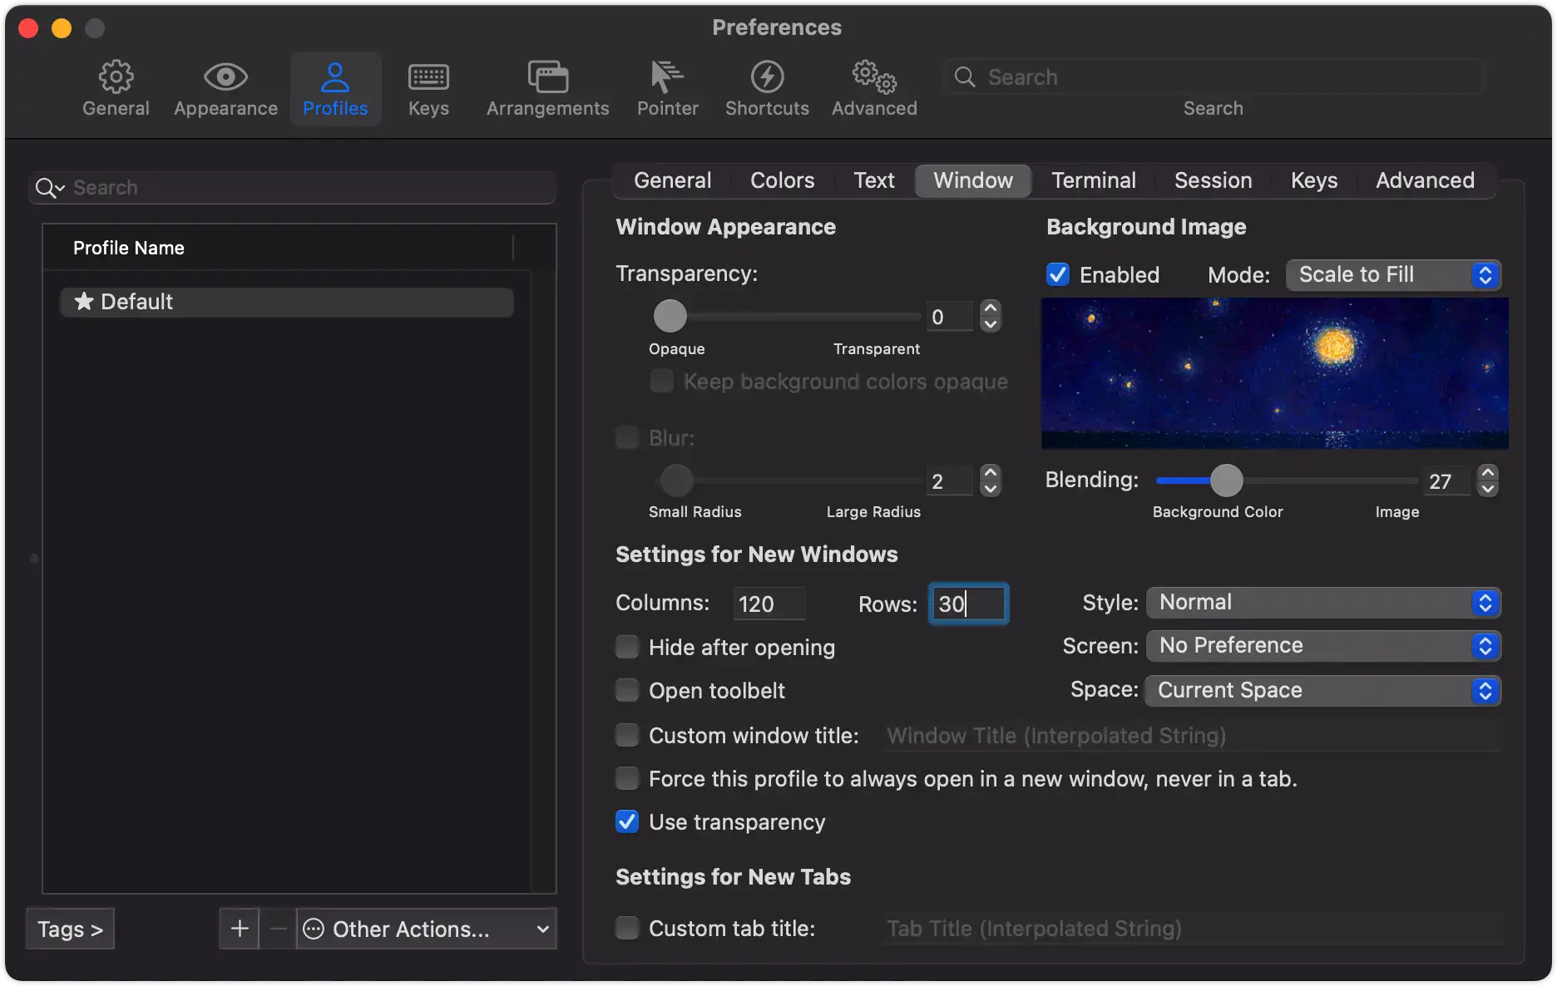The width and height of the screenshot is (1557, 986).
Task: Switch to the profile Advanced tab
Action: pyautogui.click(x=1425, y=180)
